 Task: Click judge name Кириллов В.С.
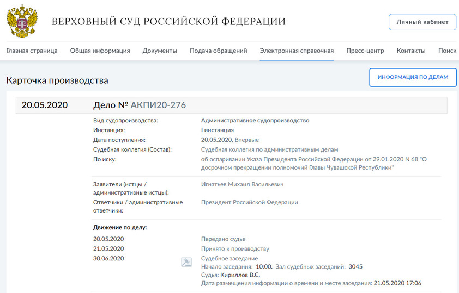point(240,275)
